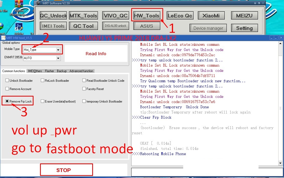Check the Facotry Reset option
284x178 pixels.
coord(84,89)
